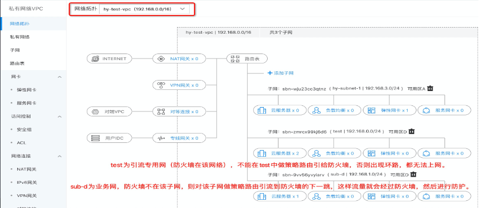Click trash icon beside test subnet
This screenshot has height=208, width=479.
pyautogui.click(x=412, y=131)
